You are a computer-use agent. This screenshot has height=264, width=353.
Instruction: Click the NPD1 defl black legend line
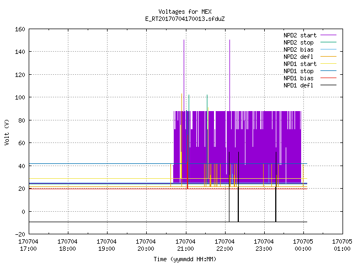pos(328,85)
